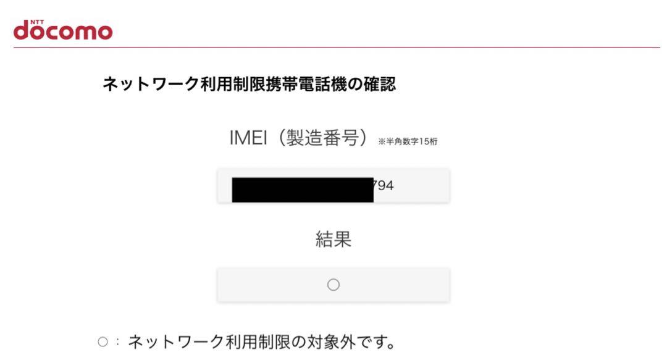Click the red horizontal header divider line
Screen dimensions: 667x360
[337, 47]
